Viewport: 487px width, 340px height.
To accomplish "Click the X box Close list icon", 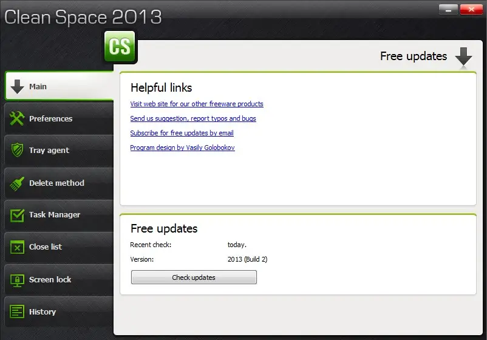I will coord(17,247).
